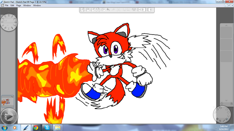Click the brush selector wheel at top left
The width and height of the screenshot is (234, 131).
click(x=9, y=23)
